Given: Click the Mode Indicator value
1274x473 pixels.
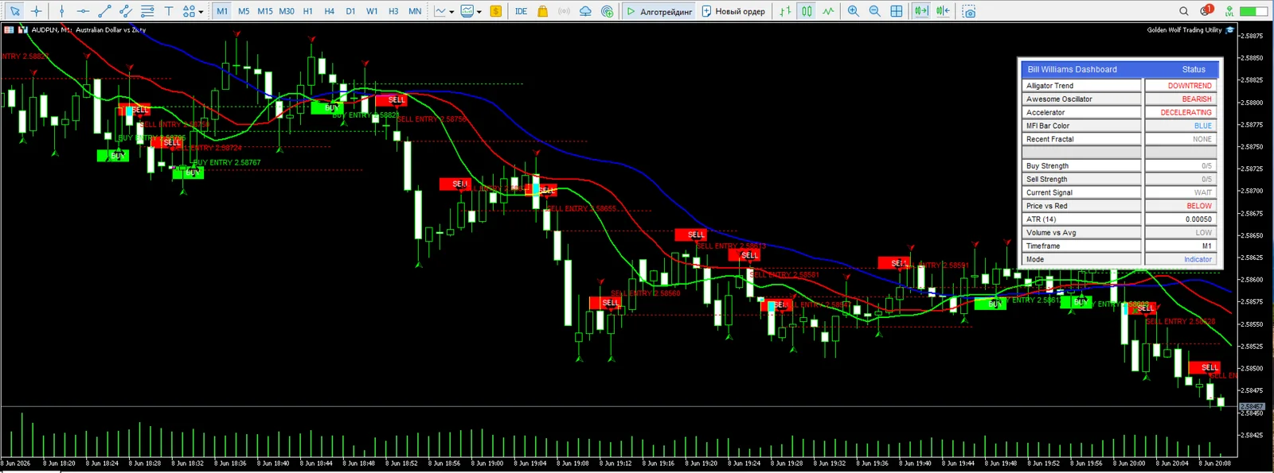Looking at the screenshot, I should [1198, 259].
